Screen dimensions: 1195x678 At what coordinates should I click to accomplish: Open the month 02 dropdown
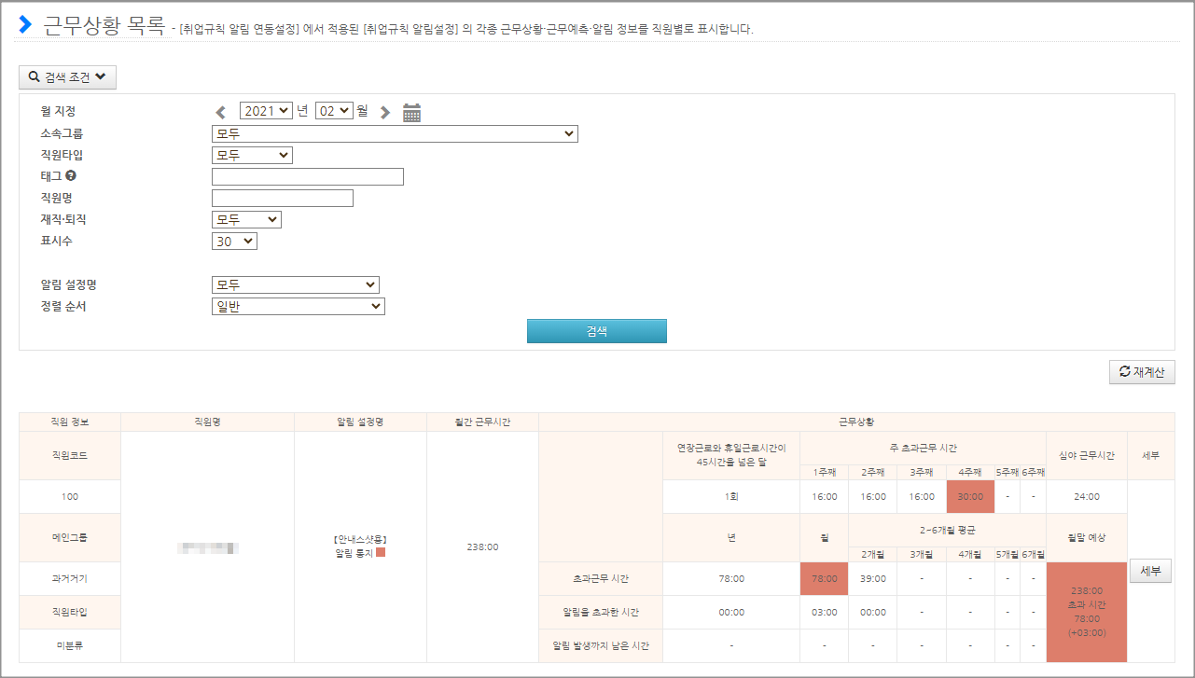[334, 111]
